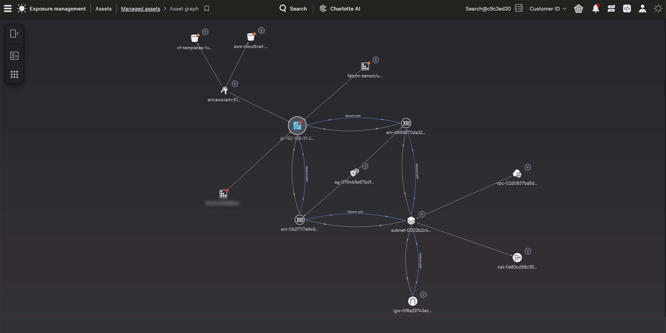Click the pentagon Falcon badge icon
The image size is (666, 333).
[x=579, y=9]
